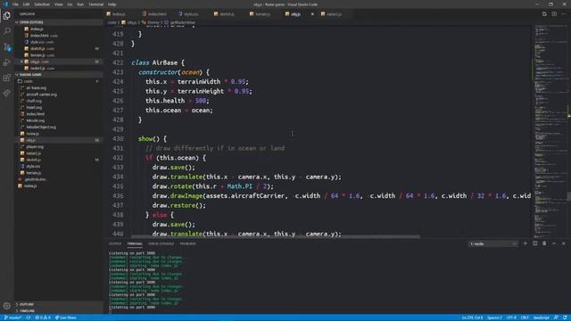The image size is (571, 321).
Task: Click the notifications bell in the status bar
Action: [x=565, y=317]
